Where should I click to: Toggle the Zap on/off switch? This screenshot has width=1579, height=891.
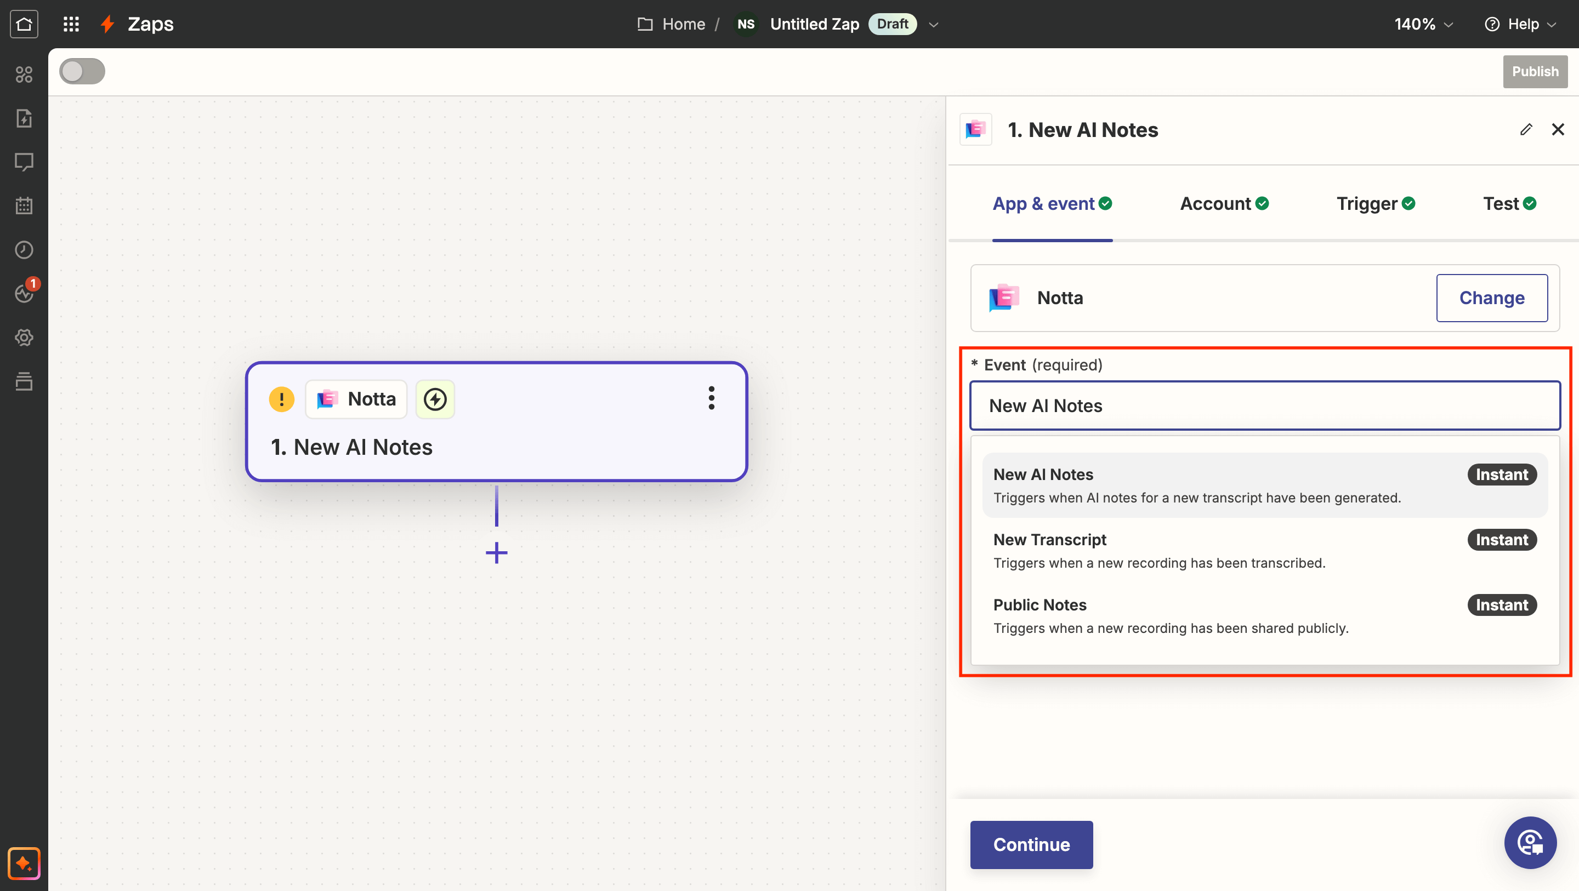[82, 71]
